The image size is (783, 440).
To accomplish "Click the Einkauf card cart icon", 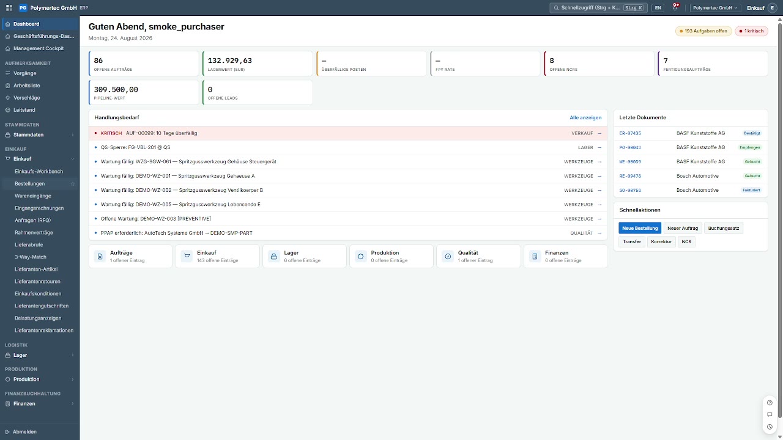I will click(187, 256).
